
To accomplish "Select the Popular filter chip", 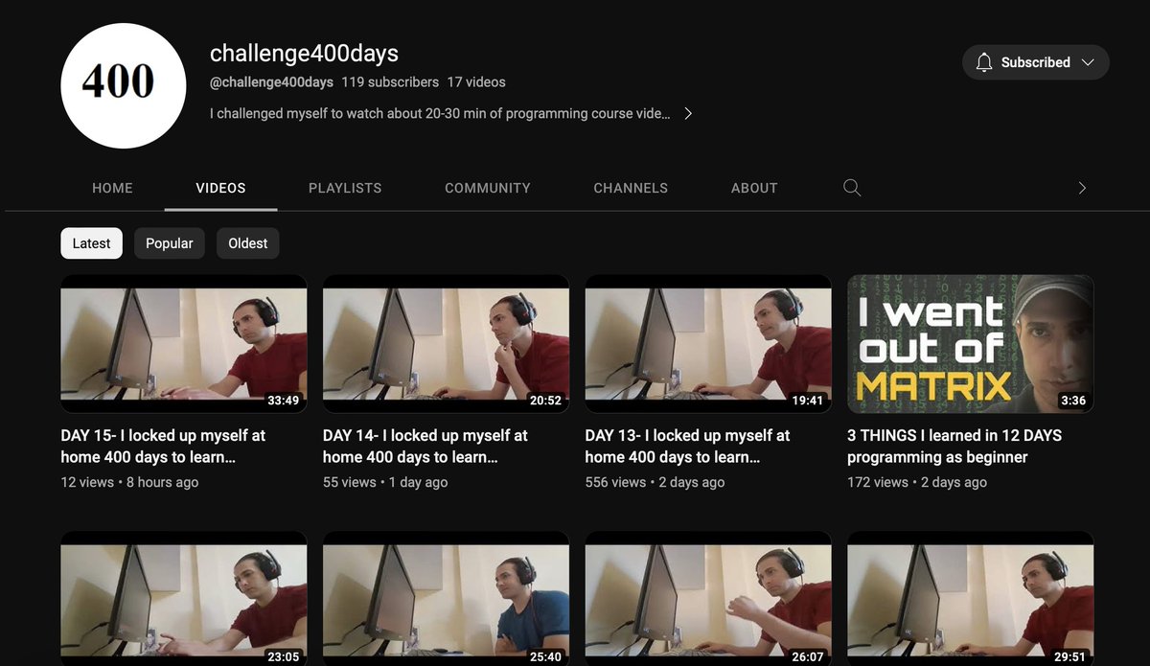I will pos(169,242).
